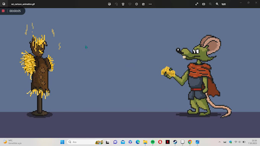Open the Windows Start menu

pos(62,142)
